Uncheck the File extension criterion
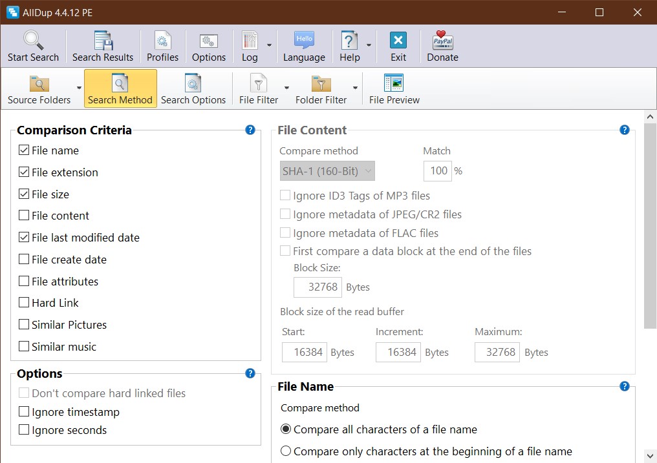Image resolution: width=657 pixels, height=463 pixels. [x=24, y=172]
